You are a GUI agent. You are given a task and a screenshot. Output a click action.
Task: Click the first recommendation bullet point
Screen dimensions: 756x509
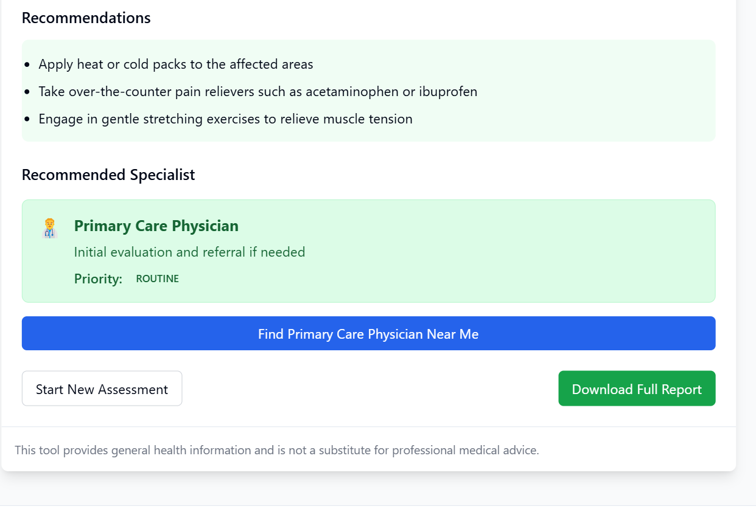click(27, 64)
